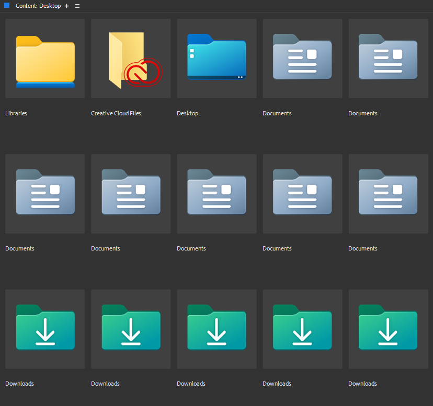
Task: Open the Creative Cloud Files folder
Action: [130, 58]
